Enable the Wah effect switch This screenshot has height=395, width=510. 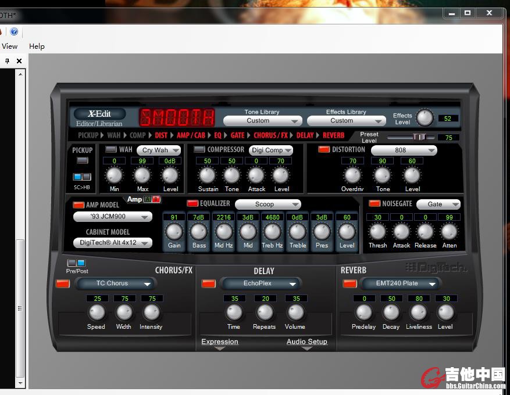[x=111, y=149]
